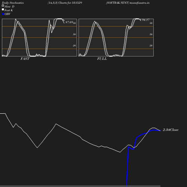Click the 87.69 value in FAST chart

coord(69,22)
